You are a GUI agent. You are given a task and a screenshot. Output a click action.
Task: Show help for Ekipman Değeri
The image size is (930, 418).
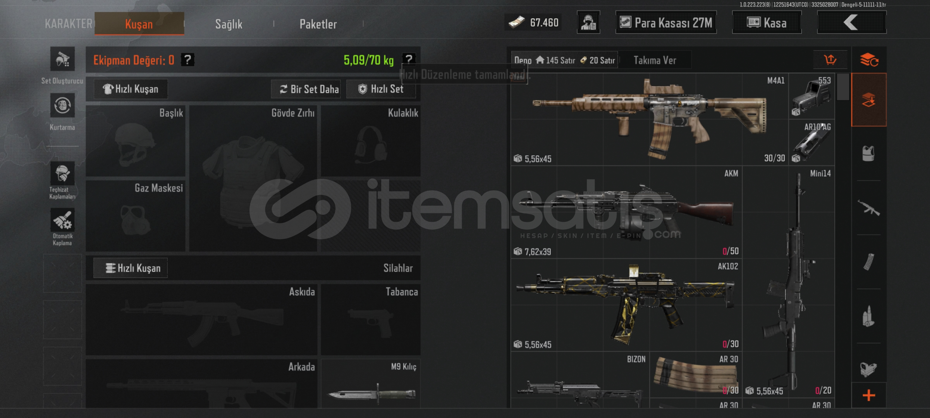(x=188, y=60)
